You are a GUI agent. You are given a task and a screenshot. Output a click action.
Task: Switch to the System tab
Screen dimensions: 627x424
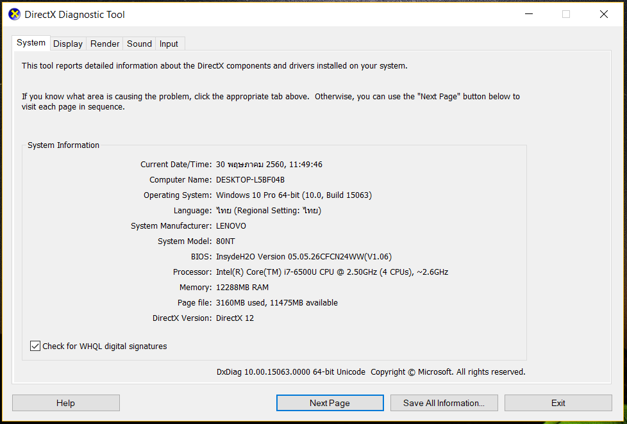(31, 43)
